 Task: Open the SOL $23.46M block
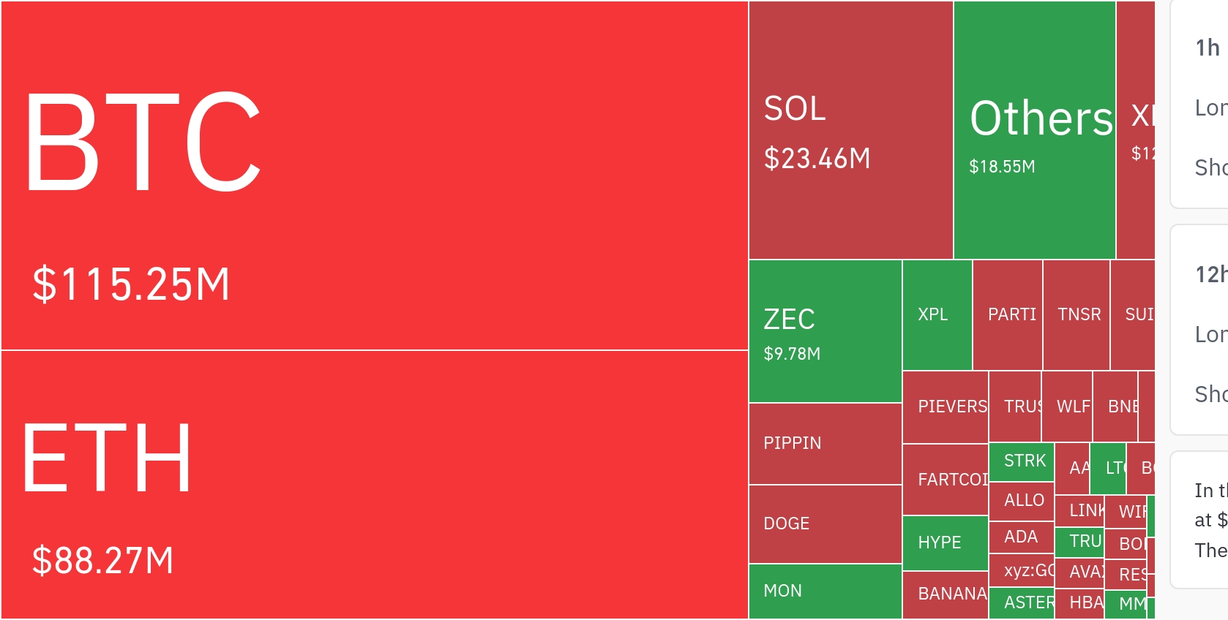(x=850, y=130)
